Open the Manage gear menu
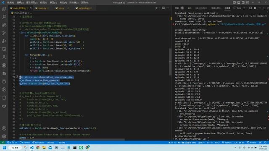This screenshot has height=151, width=269. point(4,136)
